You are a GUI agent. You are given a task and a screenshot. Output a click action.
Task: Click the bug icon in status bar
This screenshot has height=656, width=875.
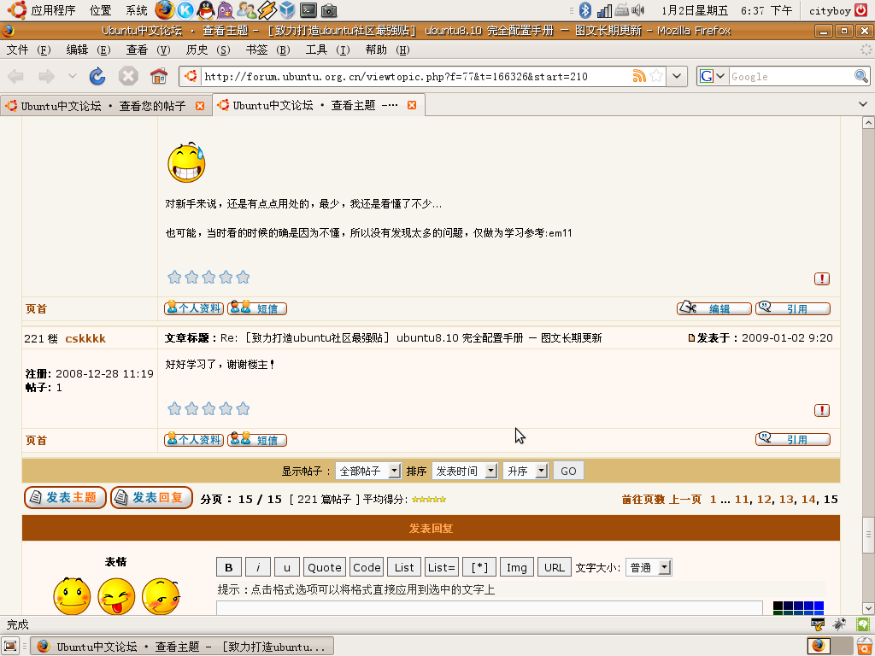tap(839, 624)
